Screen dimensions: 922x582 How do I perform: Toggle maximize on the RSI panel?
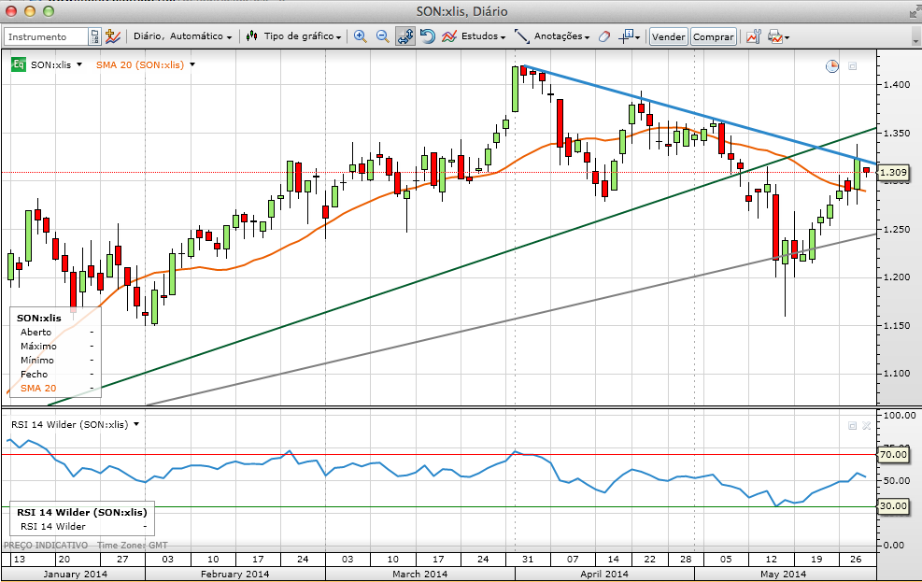pyautogui.click(x=852, y=425)
